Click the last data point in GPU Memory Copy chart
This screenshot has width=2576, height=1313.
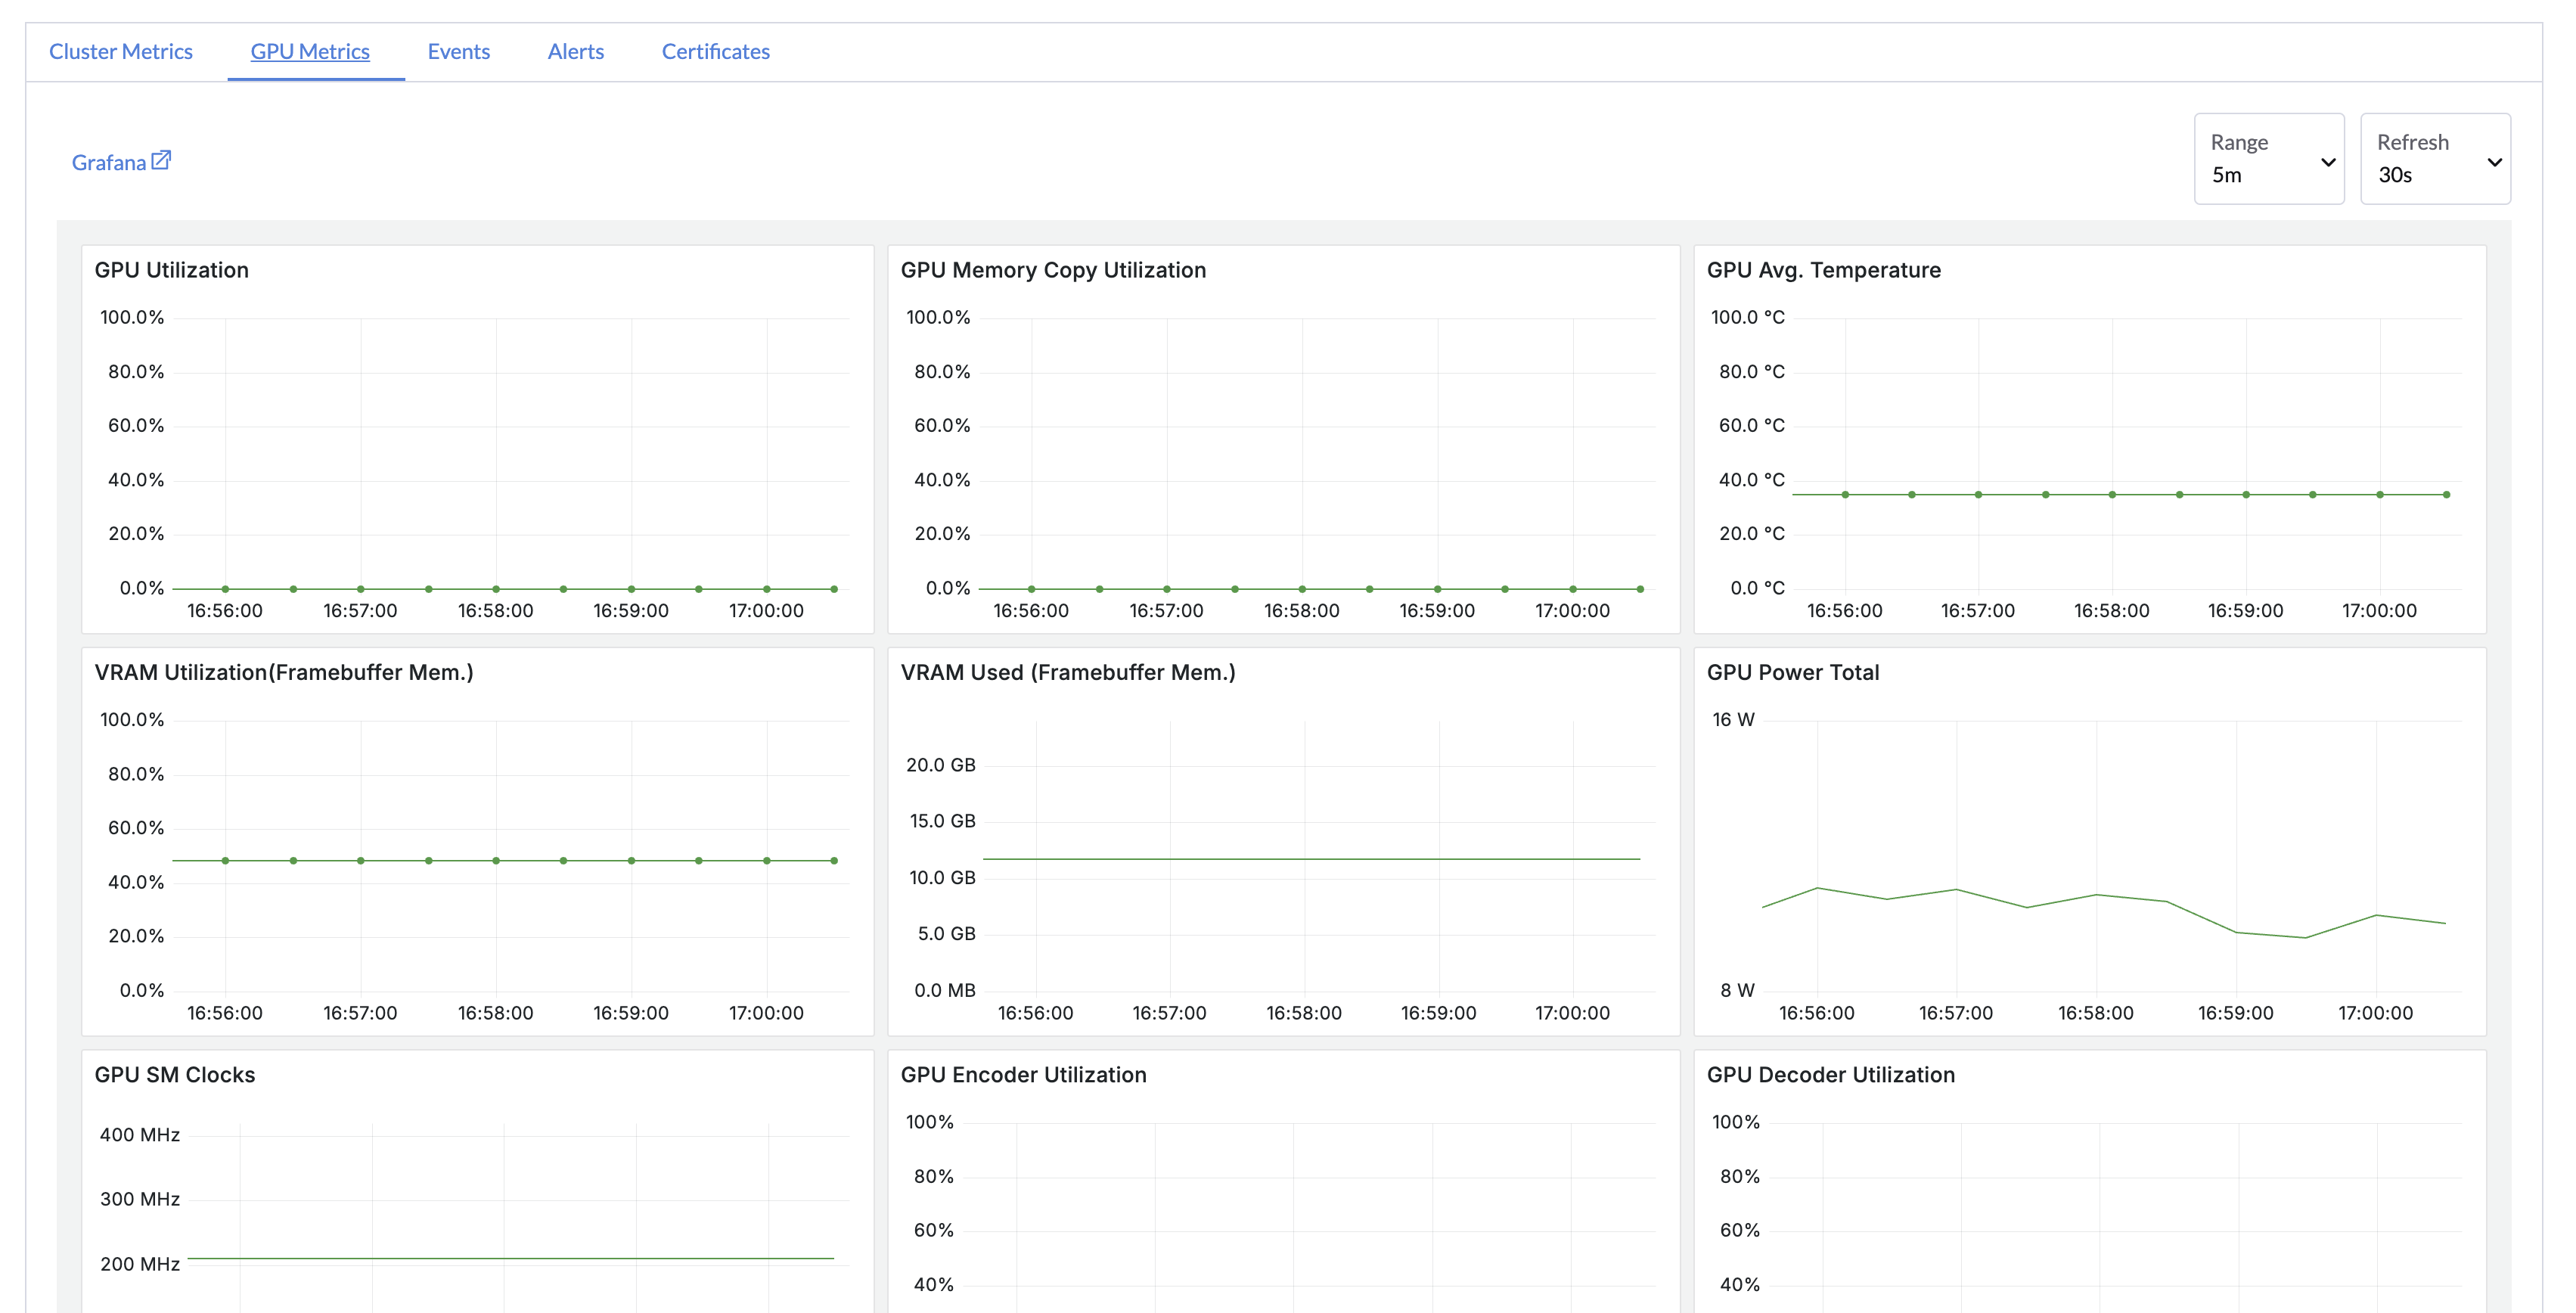click(x=1640, y=589)
